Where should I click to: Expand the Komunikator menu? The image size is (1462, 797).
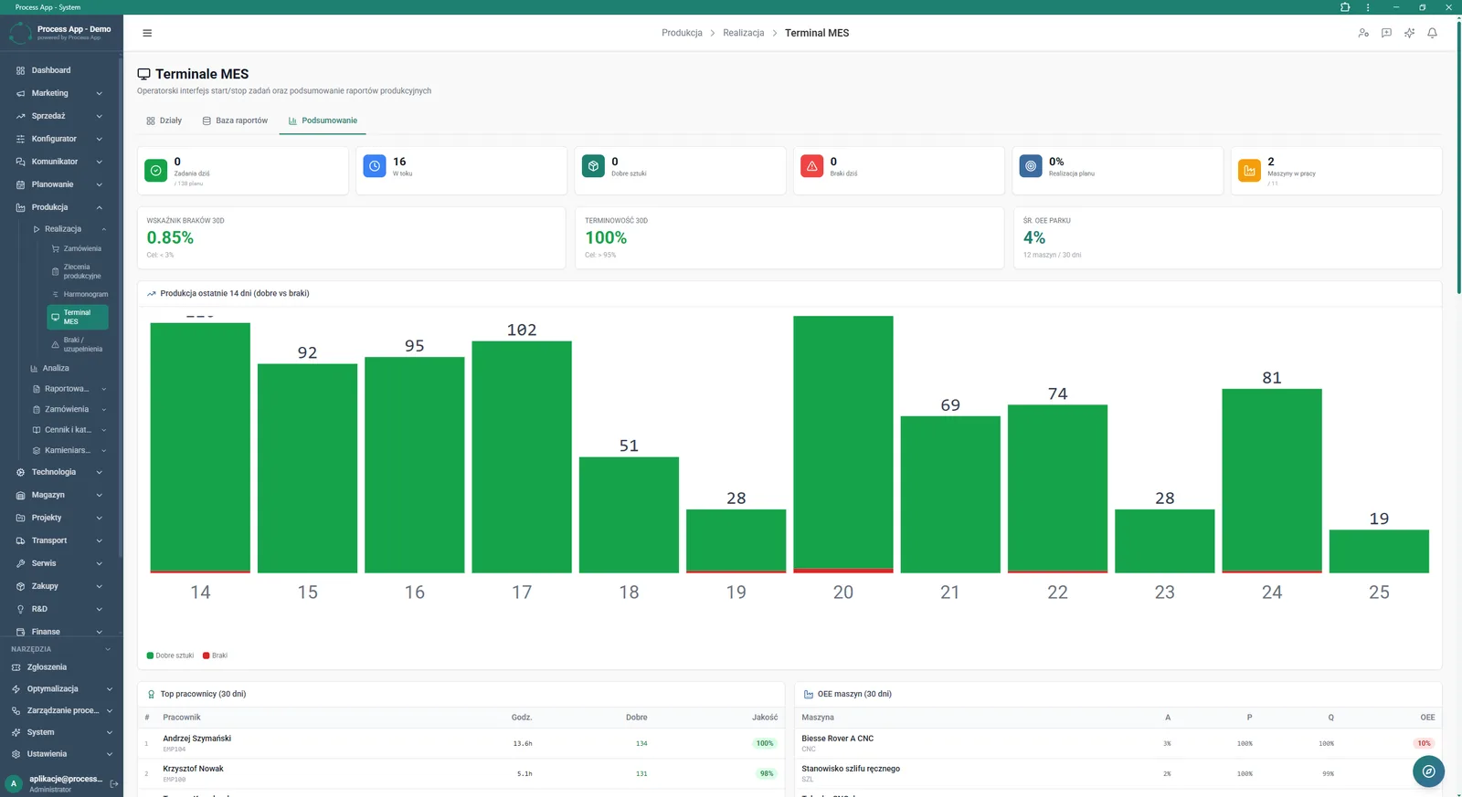pyautogui.click(x=60, y=162)
